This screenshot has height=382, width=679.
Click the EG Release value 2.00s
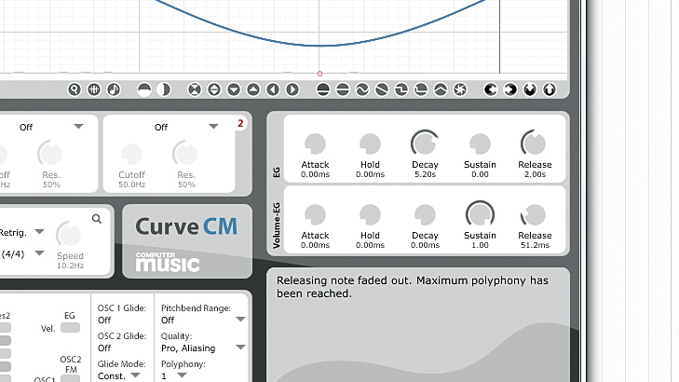click(535, 174)
